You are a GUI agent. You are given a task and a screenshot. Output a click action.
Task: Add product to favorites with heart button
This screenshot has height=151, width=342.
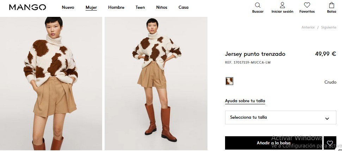pyautogui.click(x=330, y=143)
